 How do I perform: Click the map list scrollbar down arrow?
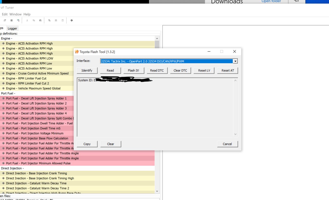(157, 191)
